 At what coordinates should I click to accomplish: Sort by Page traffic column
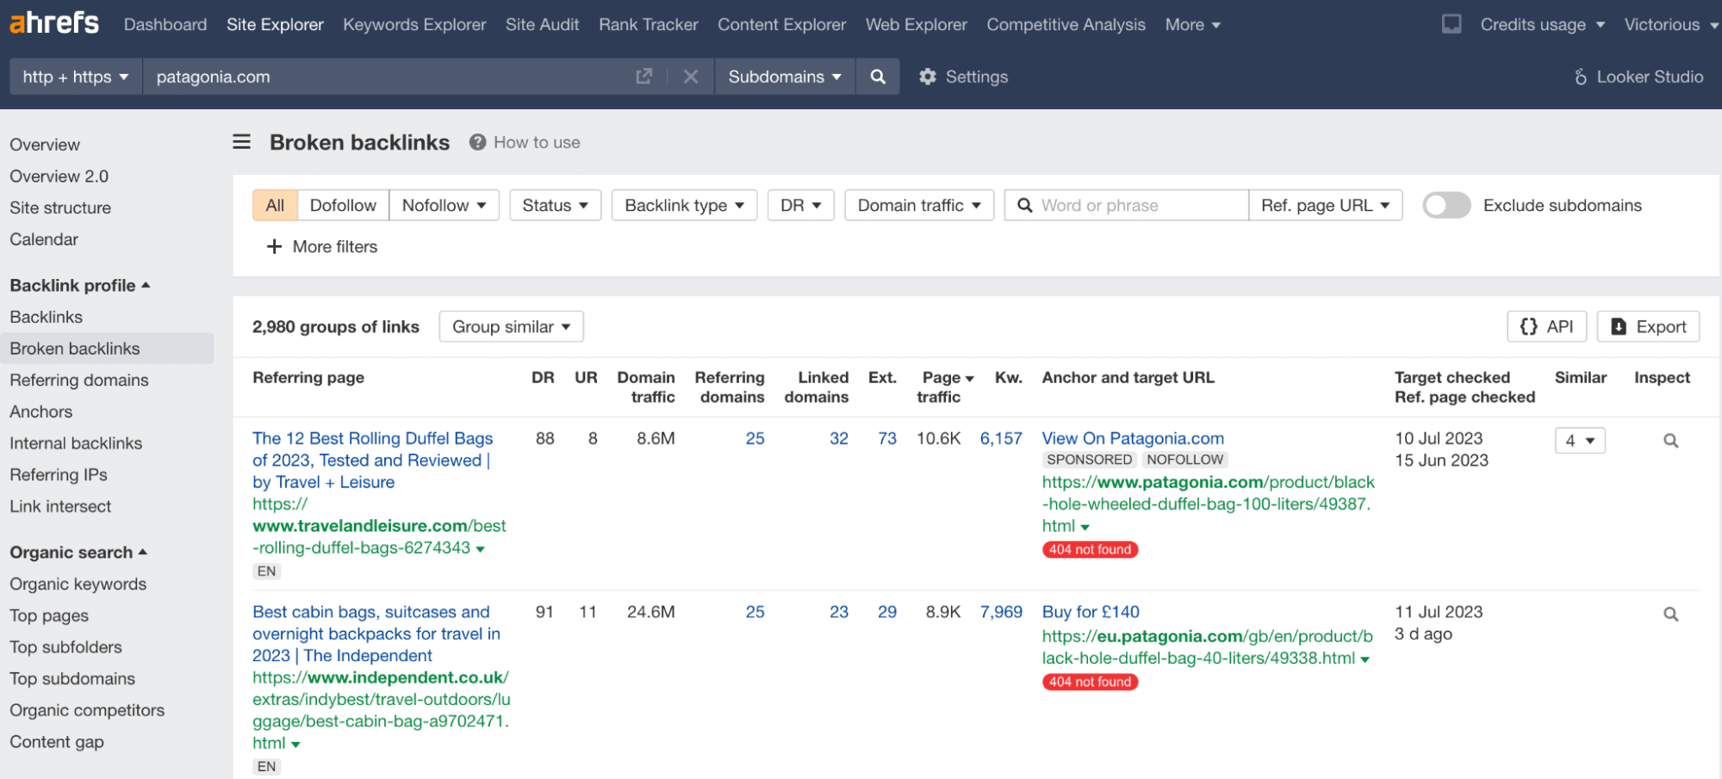945,386
